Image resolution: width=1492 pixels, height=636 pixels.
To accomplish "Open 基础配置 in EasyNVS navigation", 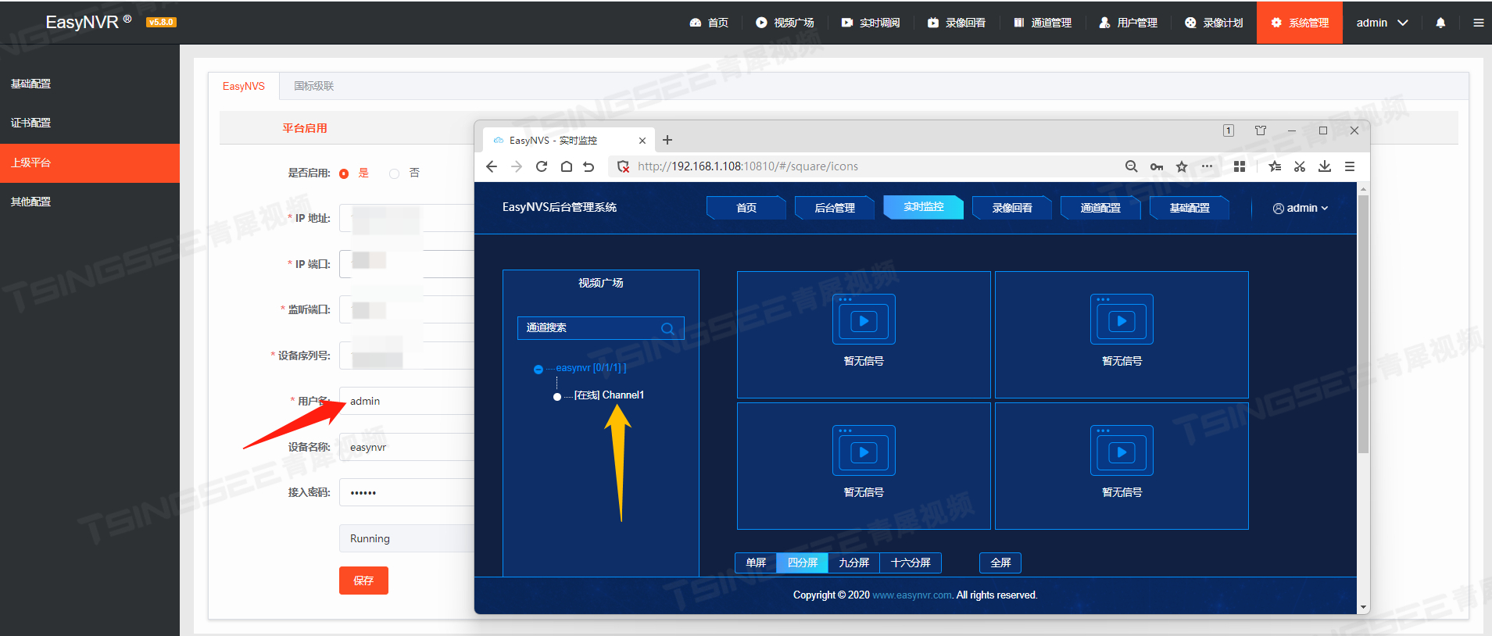I will click(1190, 208).
